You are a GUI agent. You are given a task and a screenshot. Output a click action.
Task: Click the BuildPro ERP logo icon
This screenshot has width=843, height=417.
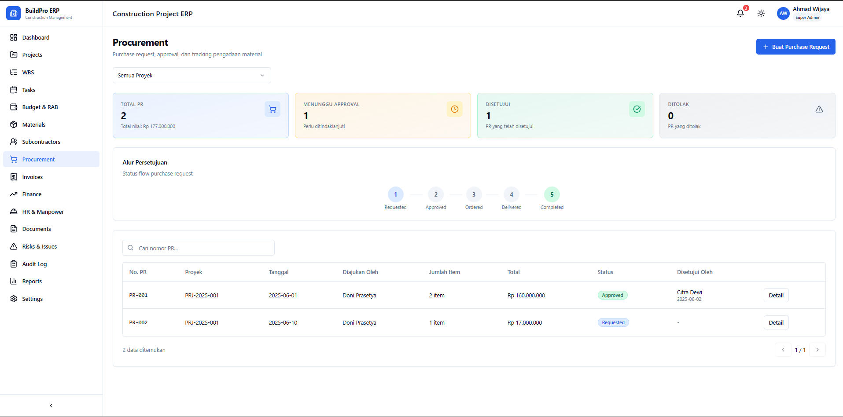[x=13, y=13]
